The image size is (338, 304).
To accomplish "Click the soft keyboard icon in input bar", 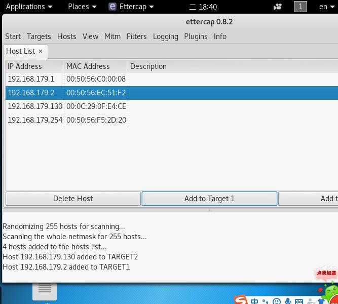I will click(x=299, y=301).
